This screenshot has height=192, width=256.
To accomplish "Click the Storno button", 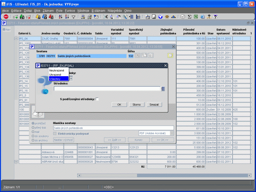I will coord(137,105).
